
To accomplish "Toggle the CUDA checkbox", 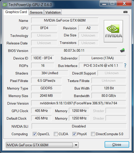I will click(x=56, y=134).
